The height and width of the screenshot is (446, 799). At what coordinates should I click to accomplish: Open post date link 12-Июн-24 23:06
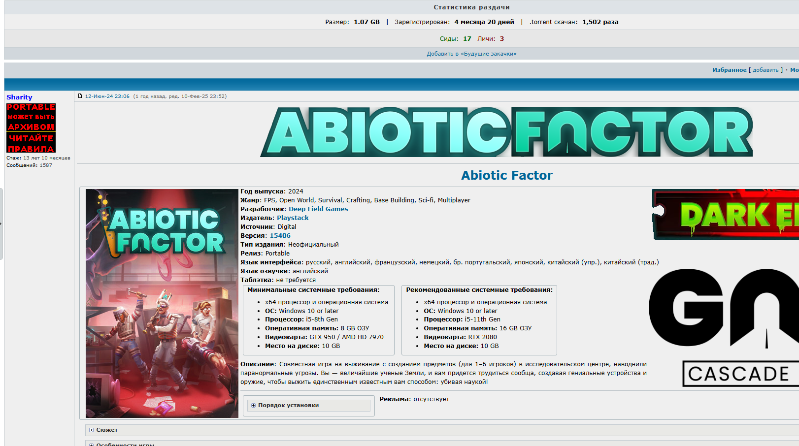click(107, 96)
